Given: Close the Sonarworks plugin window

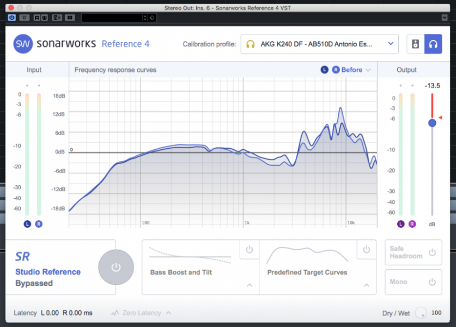Looking at the screenshot, I should [11, 8].
